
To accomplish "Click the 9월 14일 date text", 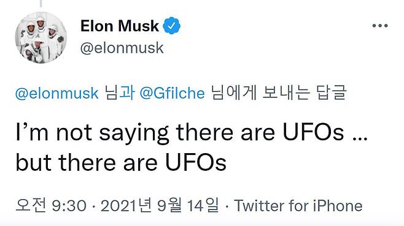I will click(x=188, y=205).
